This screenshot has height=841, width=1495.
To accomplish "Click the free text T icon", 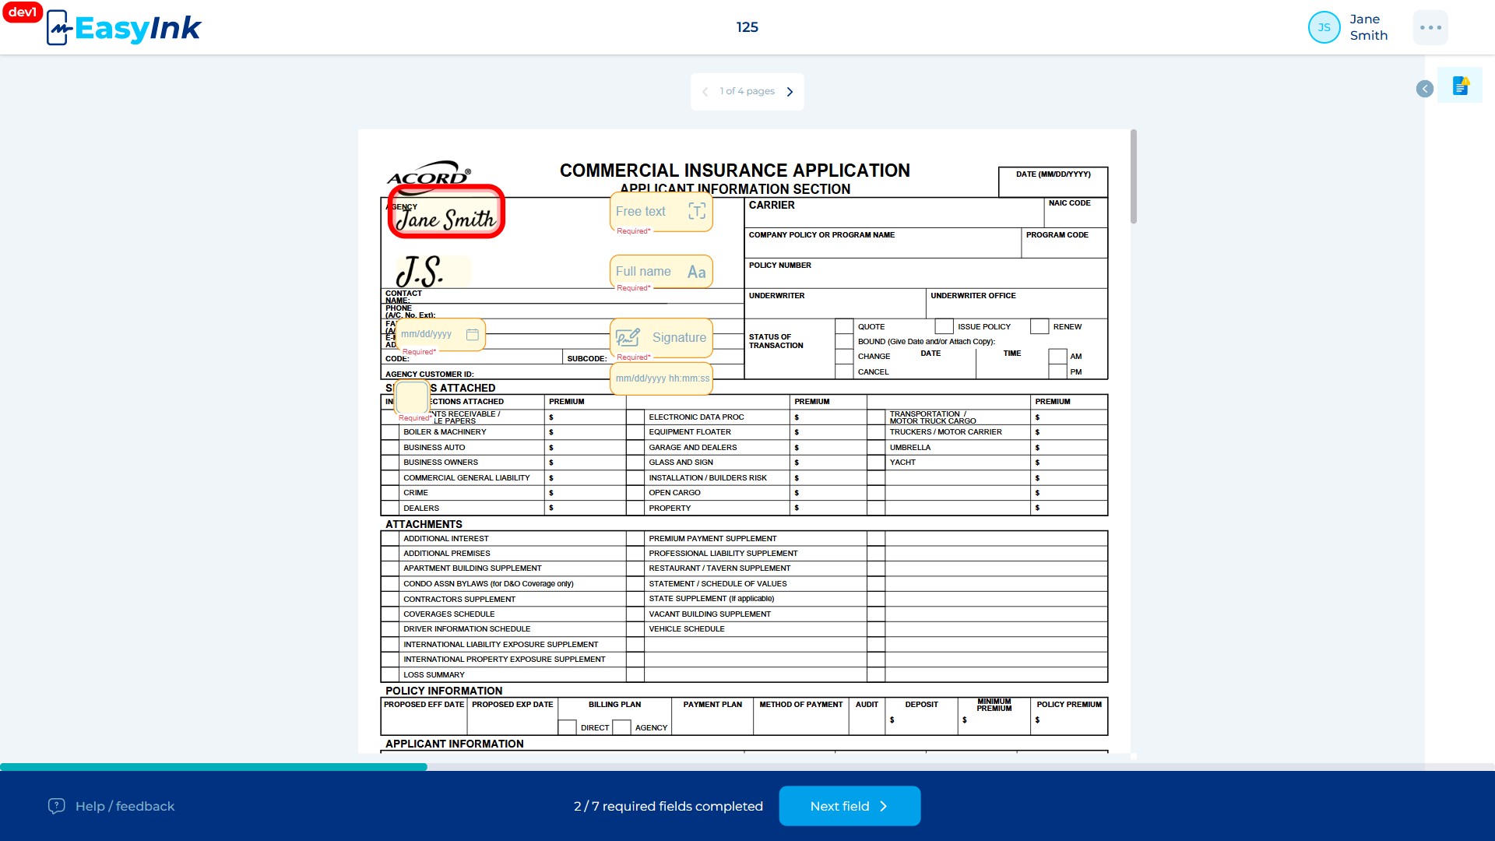I will pyautogui.click(x=697, y=211).
